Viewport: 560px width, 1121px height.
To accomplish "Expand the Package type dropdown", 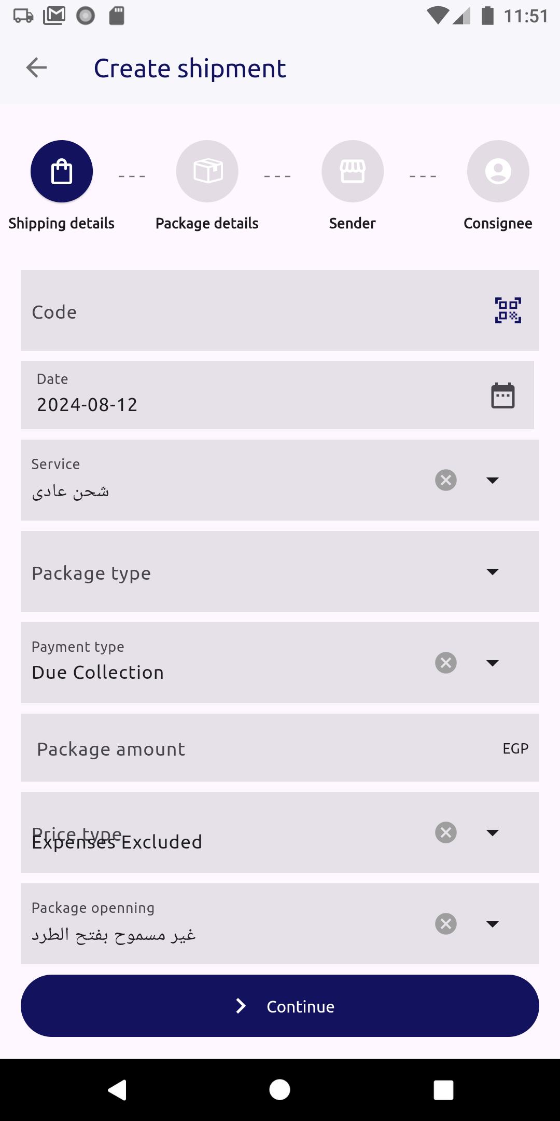I will click(x=280, y=571).
